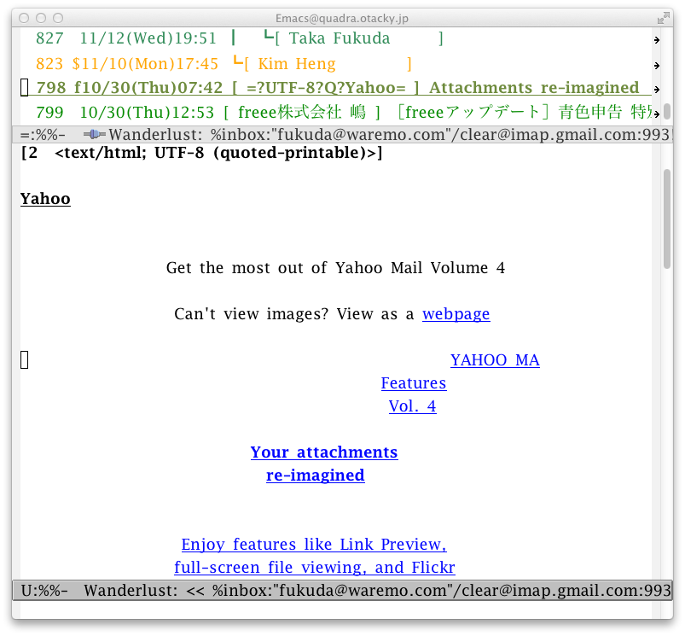Click the date "$11/10(Mon)17:45"

point(145,64)
